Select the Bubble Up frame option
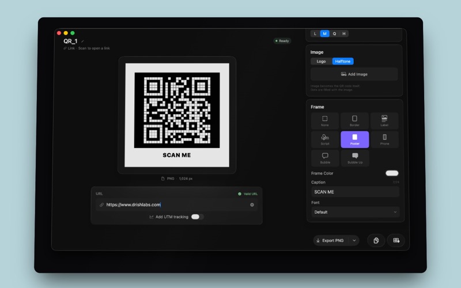 click(354, 158)
